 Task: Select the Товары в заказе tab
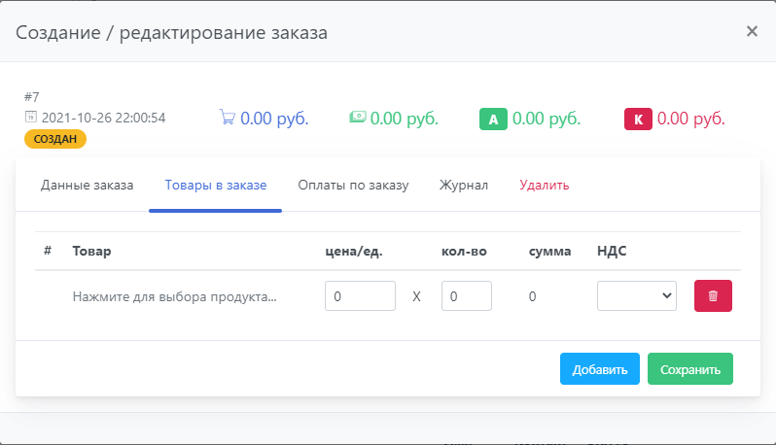[215, 185]
